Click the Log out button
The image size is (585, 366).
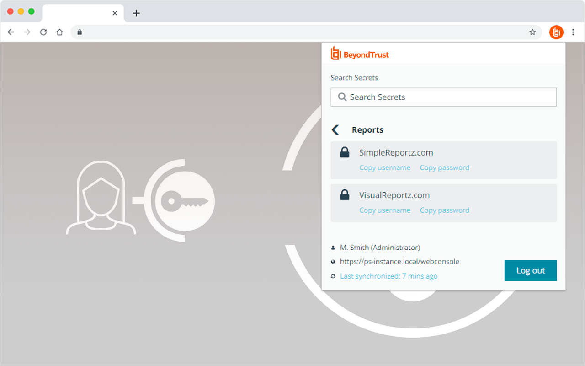coord(530,270)
